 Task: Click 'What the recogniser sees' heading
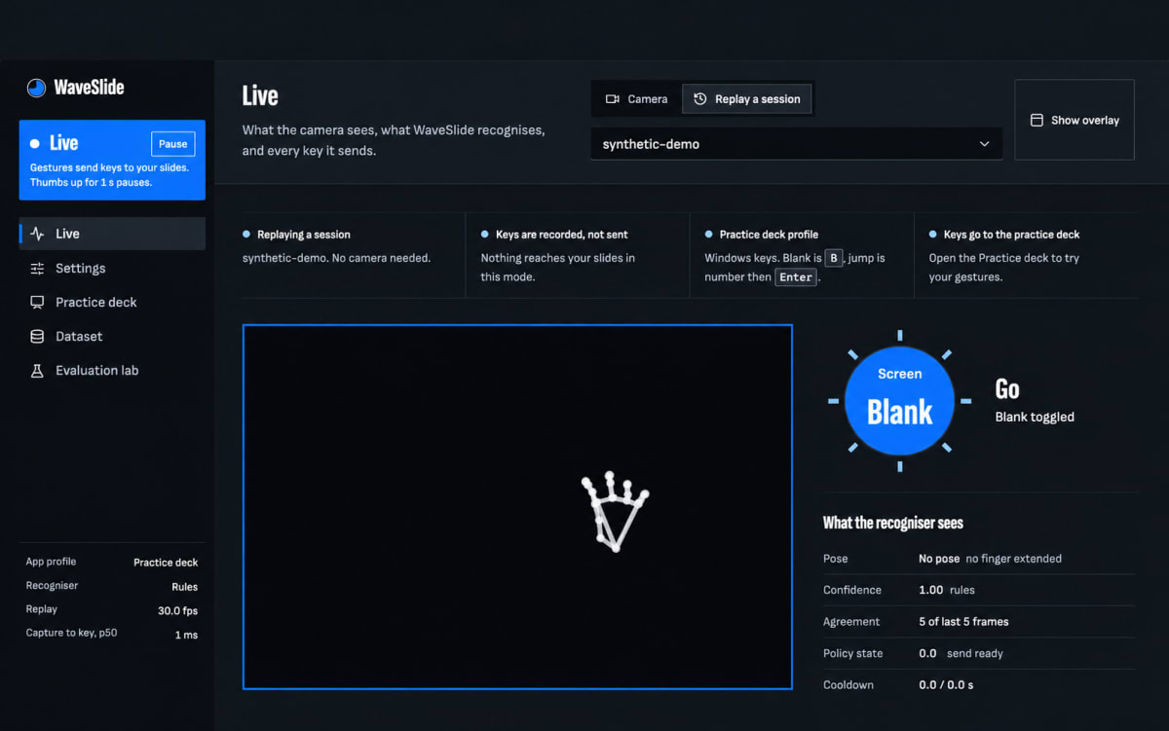coord(892,523)
